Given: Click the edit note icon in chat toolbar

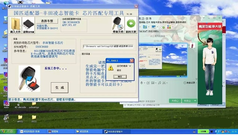Looking at the screenshot, I should point(148,83).
